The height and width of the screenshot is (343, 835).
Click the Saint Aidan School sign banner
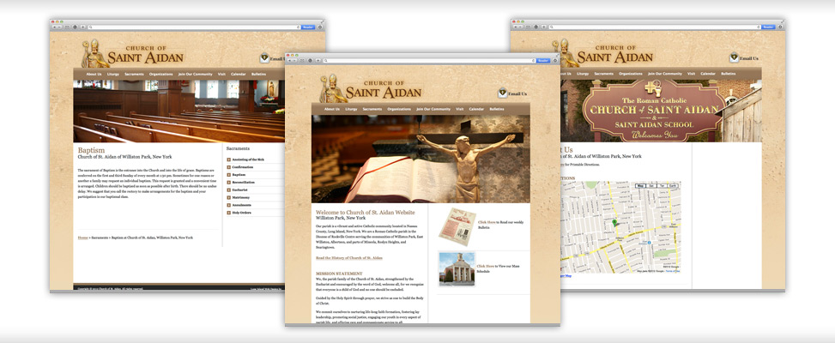(661, 111)
